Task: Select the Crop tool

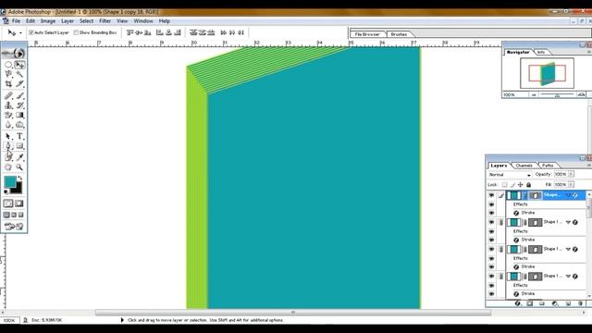Action: (8, 83)
